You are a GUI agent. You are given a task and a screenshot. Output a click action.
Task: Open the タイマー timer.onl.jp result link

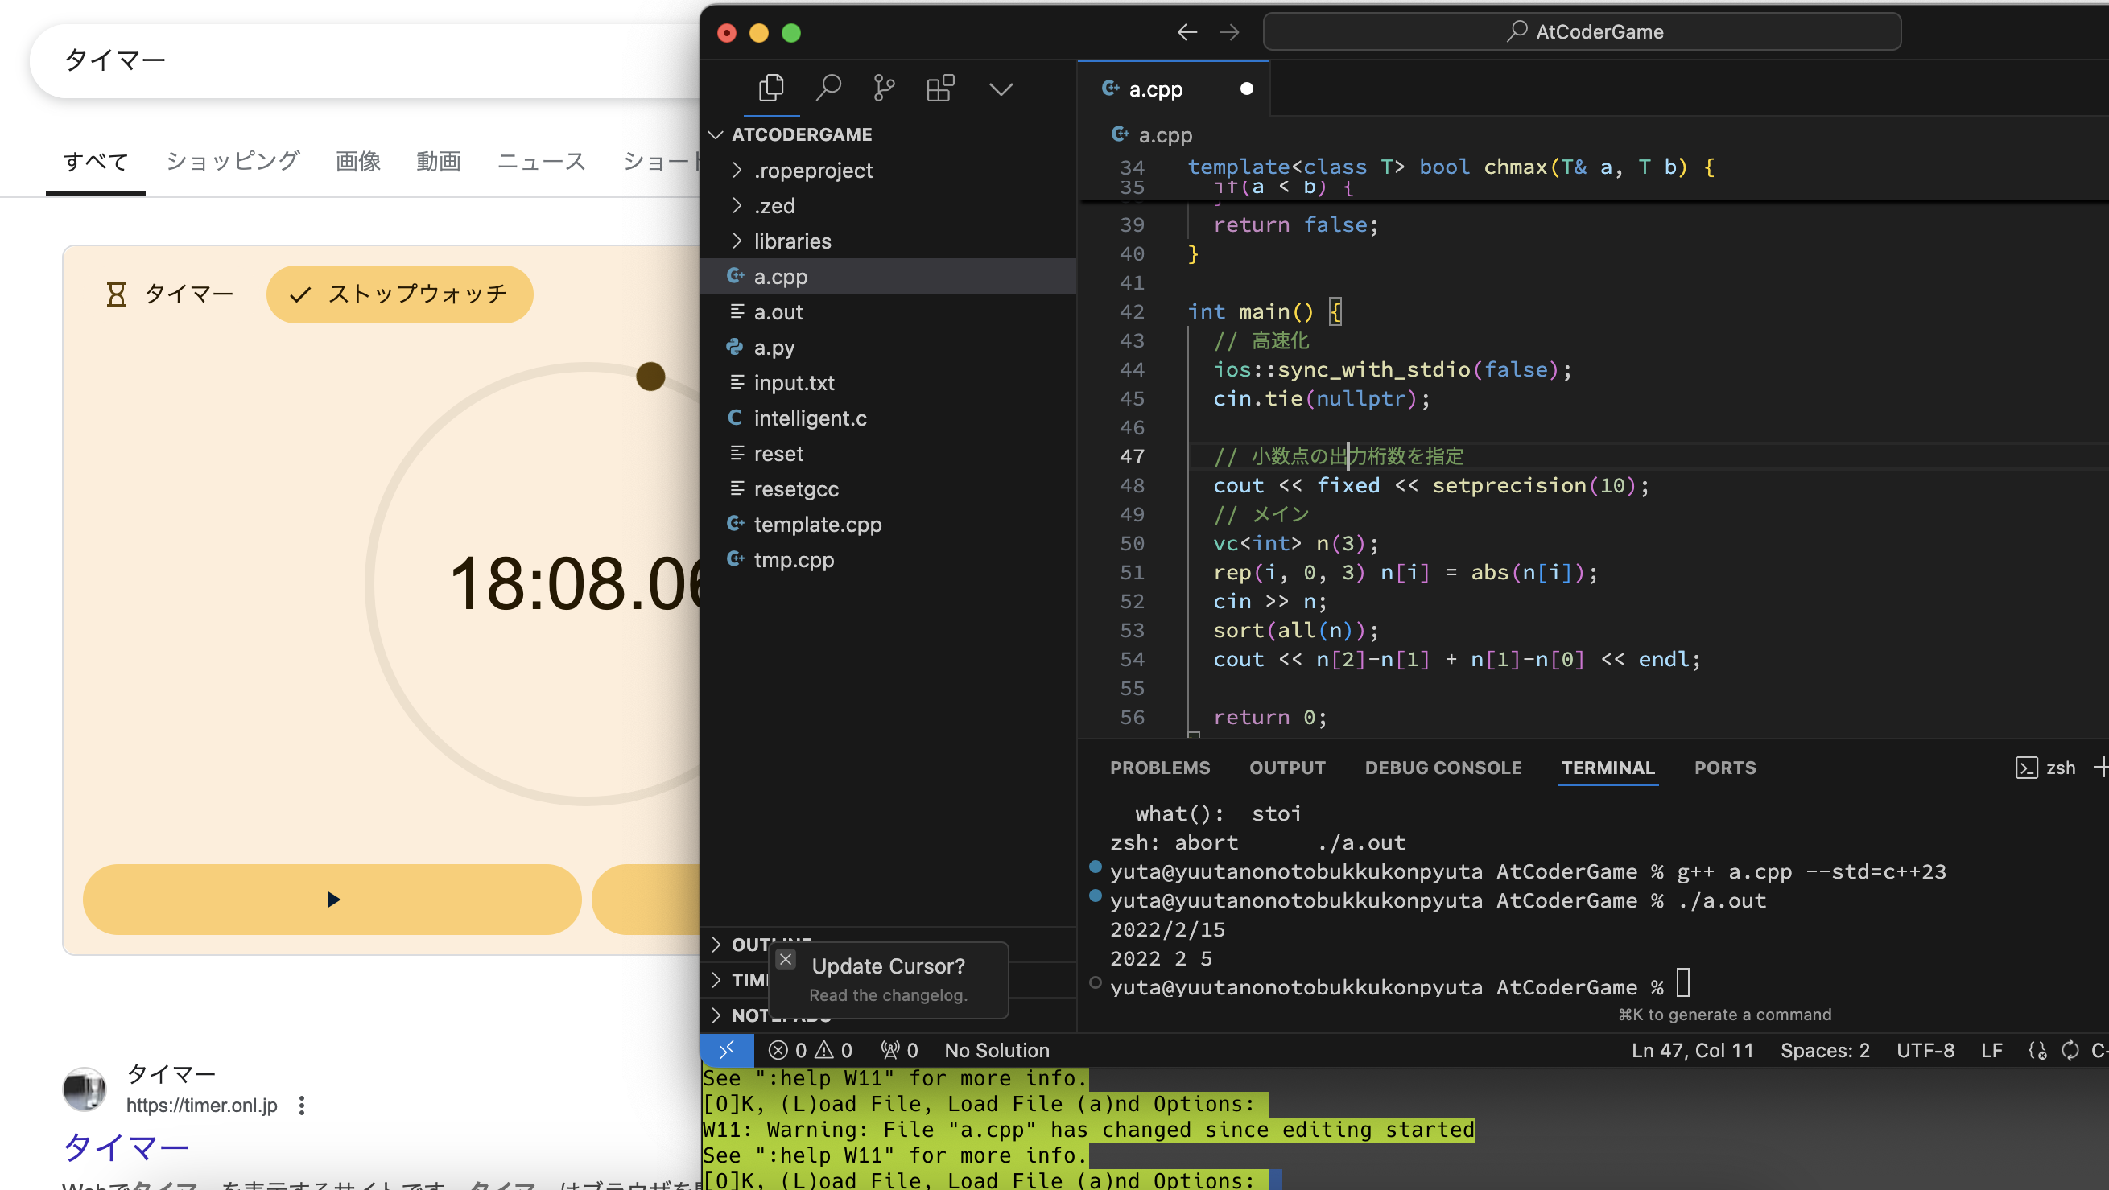(x=126, y=1147)
